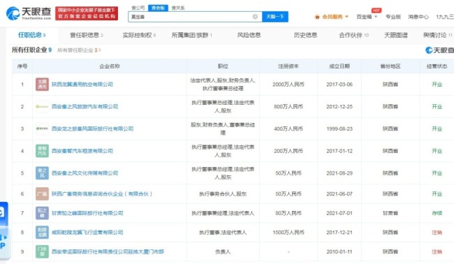
Task: Click the 注册资本 column header
Action: point(288,66)
